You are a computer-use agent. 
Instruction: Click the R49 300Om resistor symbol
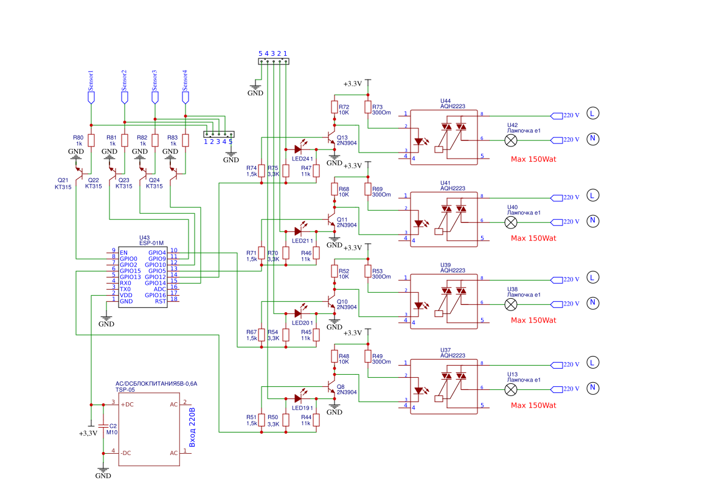368,357
